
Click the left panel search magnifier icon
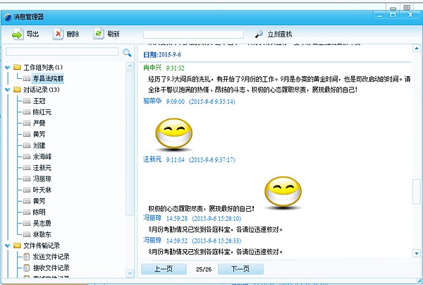point(127,52)
